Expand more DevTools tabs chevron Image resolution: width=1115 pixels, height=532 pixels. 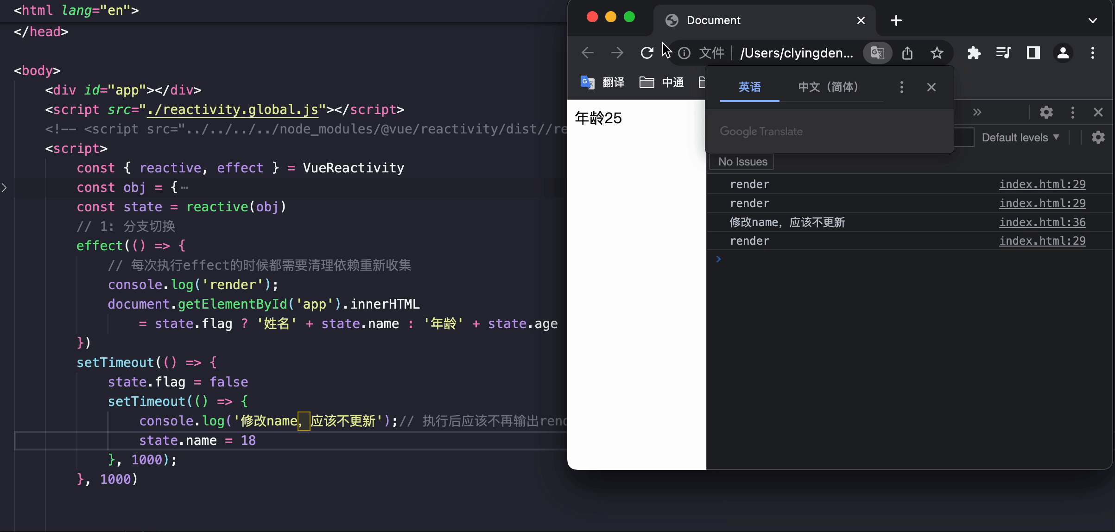(x=977, y=112)
